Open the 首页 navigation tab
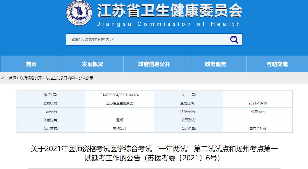 click(31, 64)
